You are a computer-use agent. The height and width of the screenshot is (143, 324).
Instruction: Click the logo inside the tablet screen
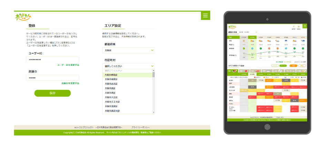pyautogui.click(x=232, y=26)
